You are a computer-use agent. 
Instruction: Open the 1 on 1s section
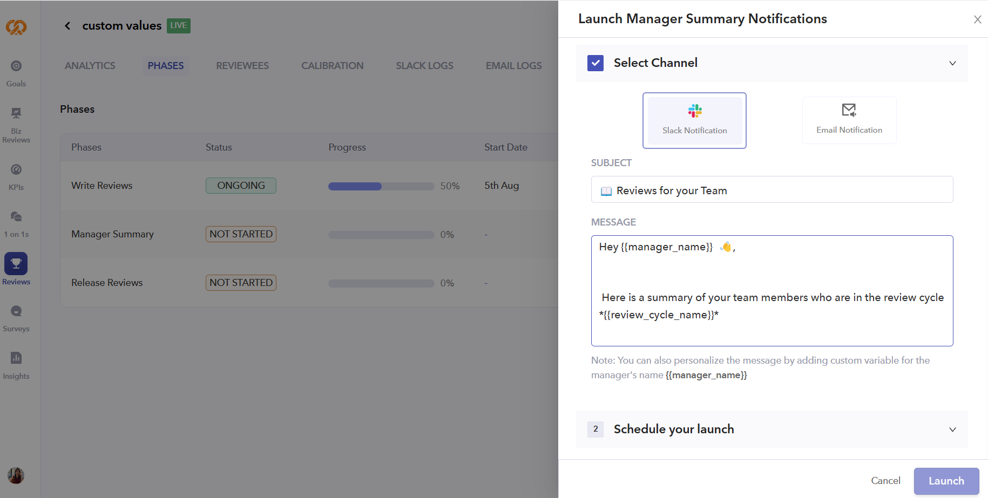(x=16, y=224)
